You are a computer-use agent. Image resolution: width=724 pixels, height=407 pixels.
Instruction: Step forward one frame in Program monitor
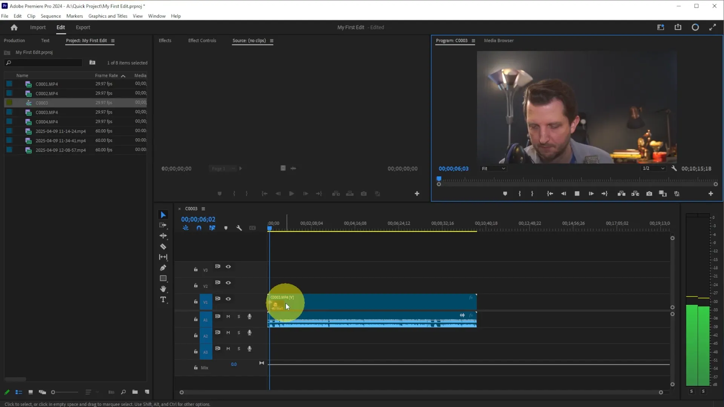591,194
